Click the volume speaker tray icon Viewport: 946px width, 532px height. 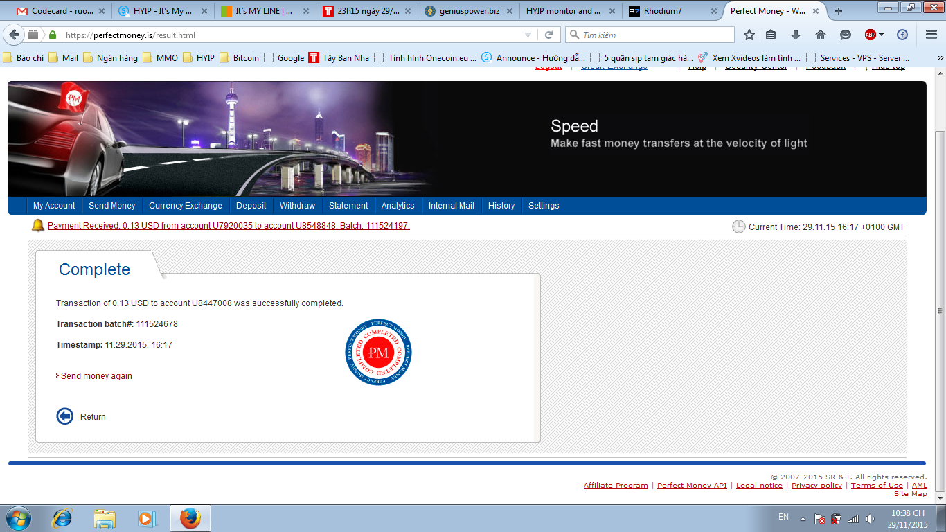click(x=871, y=518)
